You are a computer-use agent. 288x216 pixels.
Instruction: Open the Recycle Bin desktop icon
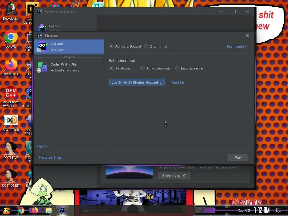coord(11,11)
